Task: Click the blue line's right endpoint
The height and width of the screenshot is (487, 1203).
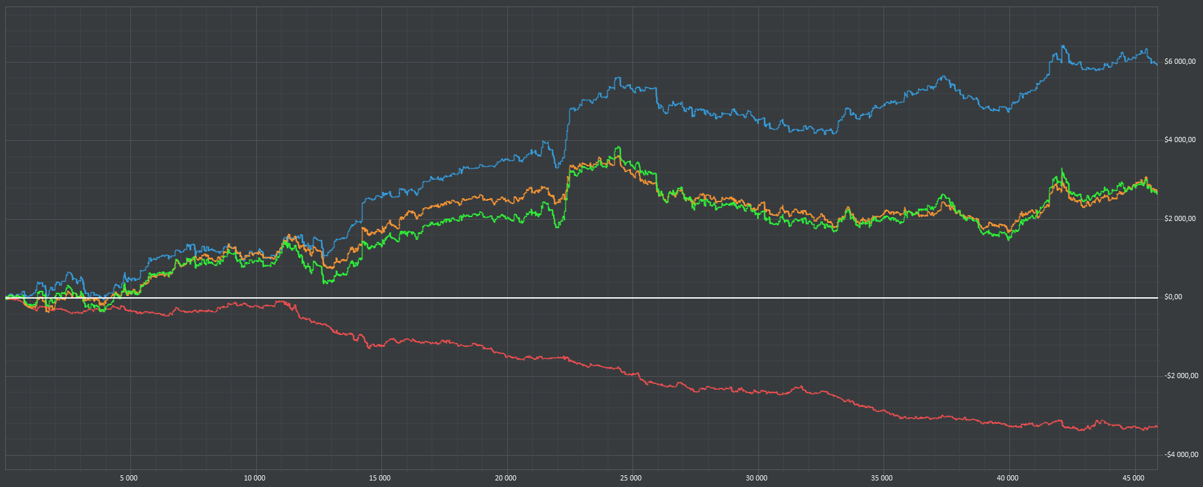Action: point(1157,65)
